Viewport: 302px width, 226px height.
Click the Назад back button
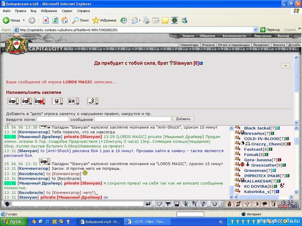(x=12, y=20)
